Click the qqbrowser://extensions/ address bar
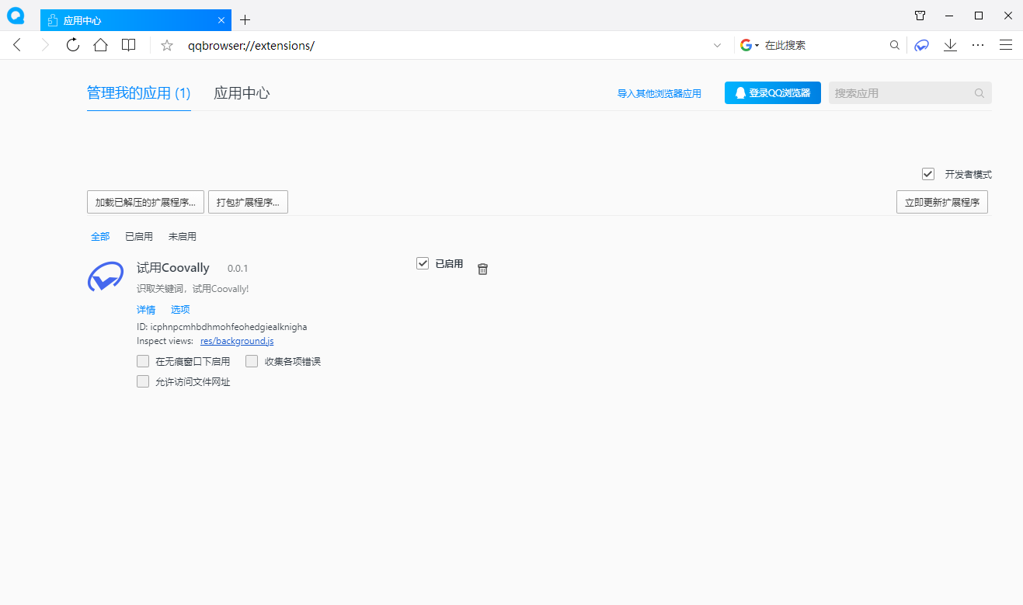The width and height of the screenshot is (1023, 605). click(x=443, y=45)
